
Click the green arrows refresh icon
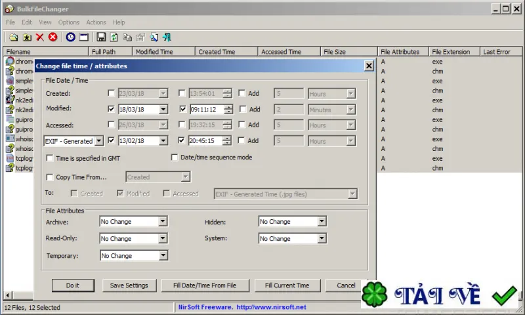114,37
